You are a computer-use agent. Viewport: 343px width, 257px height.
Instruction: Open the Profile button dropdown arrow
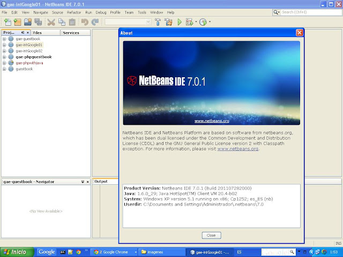tap(210, 21)
